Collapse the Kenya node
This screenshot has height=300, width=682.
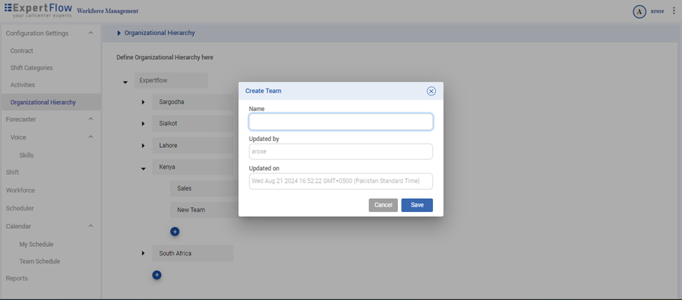(143, 168)
